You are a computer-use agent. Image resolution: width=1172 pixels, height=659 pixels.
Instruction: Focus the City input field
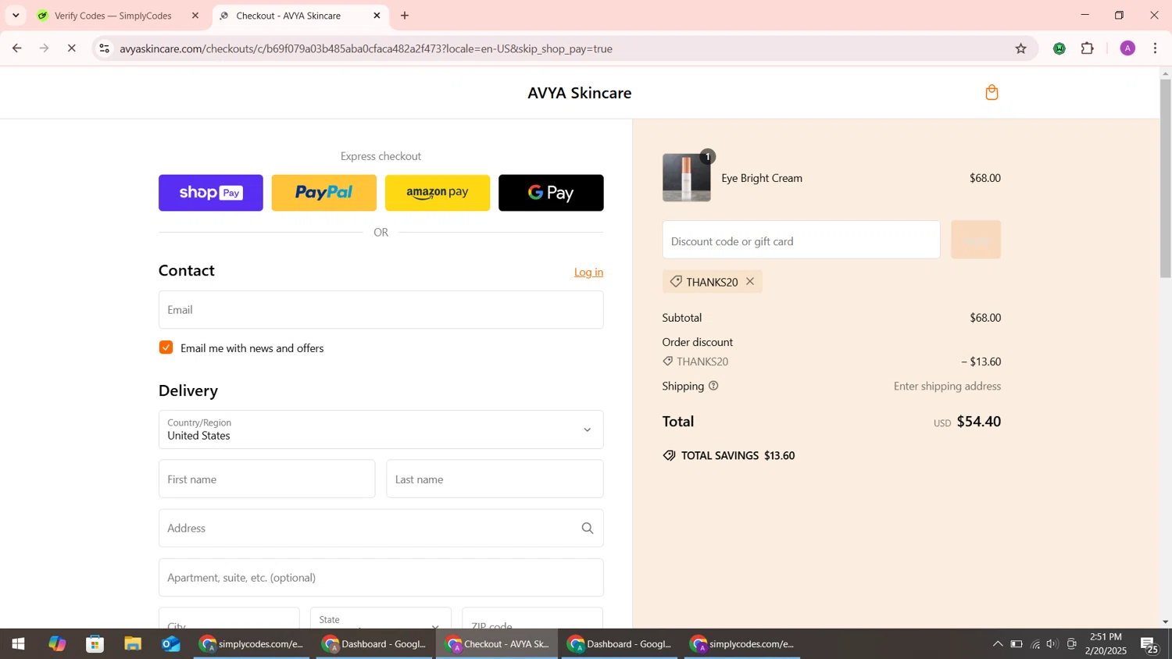pos(229,618)
